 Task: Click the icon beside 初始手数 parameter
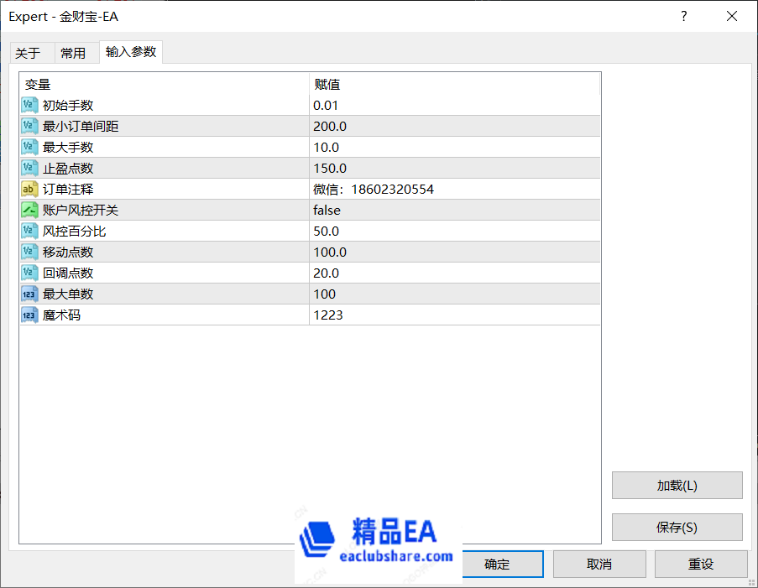point(29,105)
